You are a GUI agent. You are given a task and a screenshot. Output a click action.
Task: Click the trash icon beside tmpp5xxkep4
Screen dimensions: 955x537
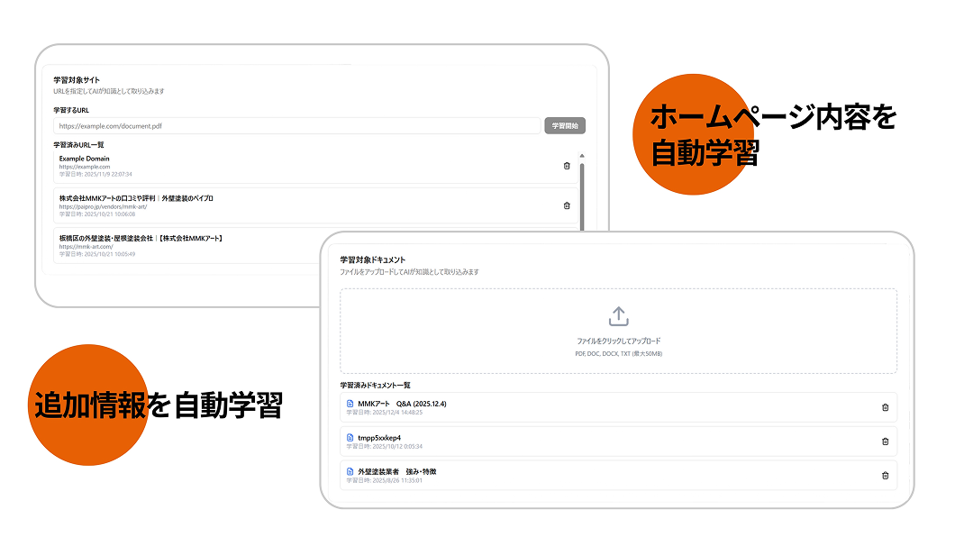885,441
